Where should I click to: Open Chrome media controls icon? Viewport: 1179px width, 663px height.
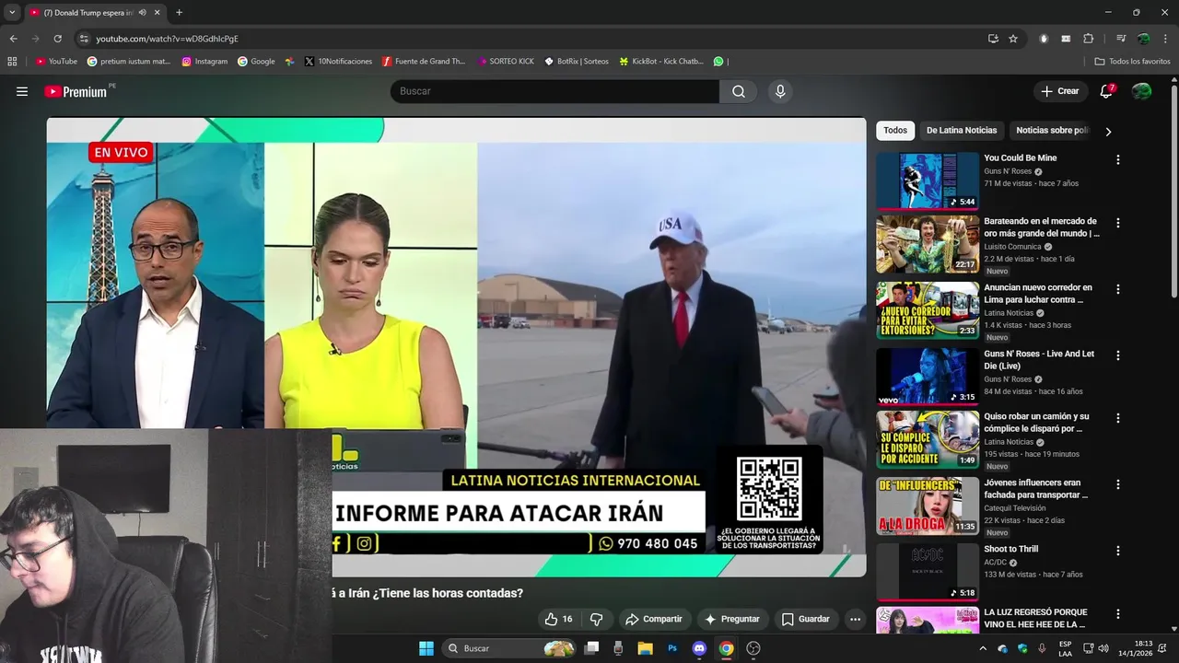[x=1121, y=39]
